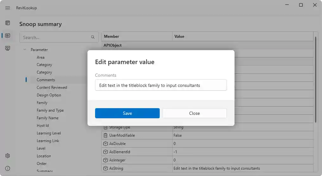322x176 pixels.
Task: Select Content Reviewed in parameter tree
Action: coord(52,88)
